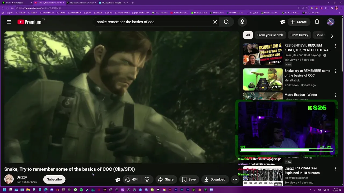Image resolution: width=344 pixels, height=193 pixels.
Task: Select the From your search chip
Action: [270, 35]
